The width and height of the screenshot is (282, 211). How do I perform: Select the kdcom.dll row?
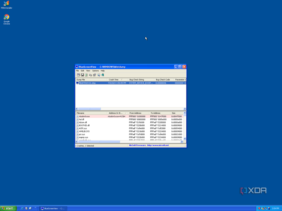coord(129,122)
